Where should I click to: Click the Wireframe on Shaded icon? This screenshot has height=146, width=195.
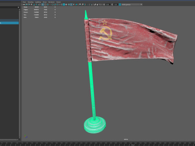[69, 4]
